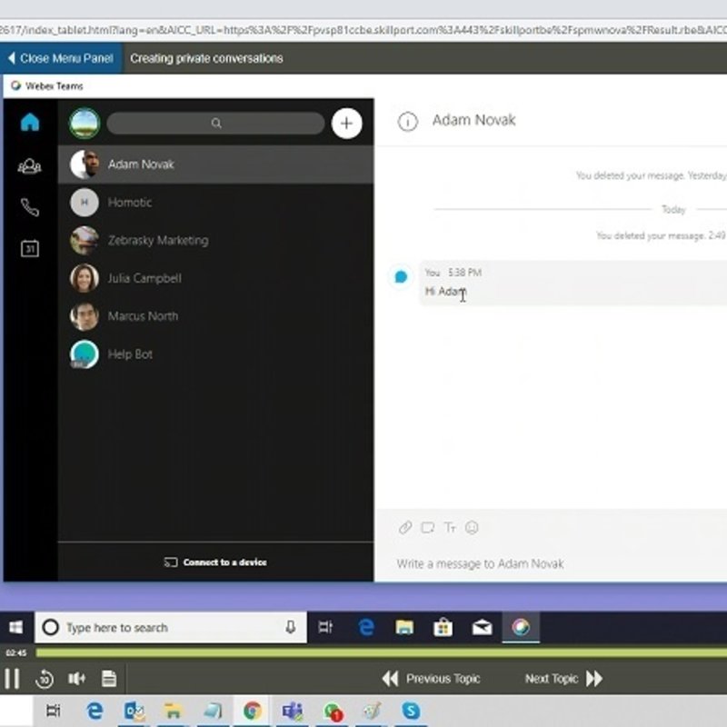Go to Next Topic
The height and width of the screenshot is (727, 727).
point(563,679)
